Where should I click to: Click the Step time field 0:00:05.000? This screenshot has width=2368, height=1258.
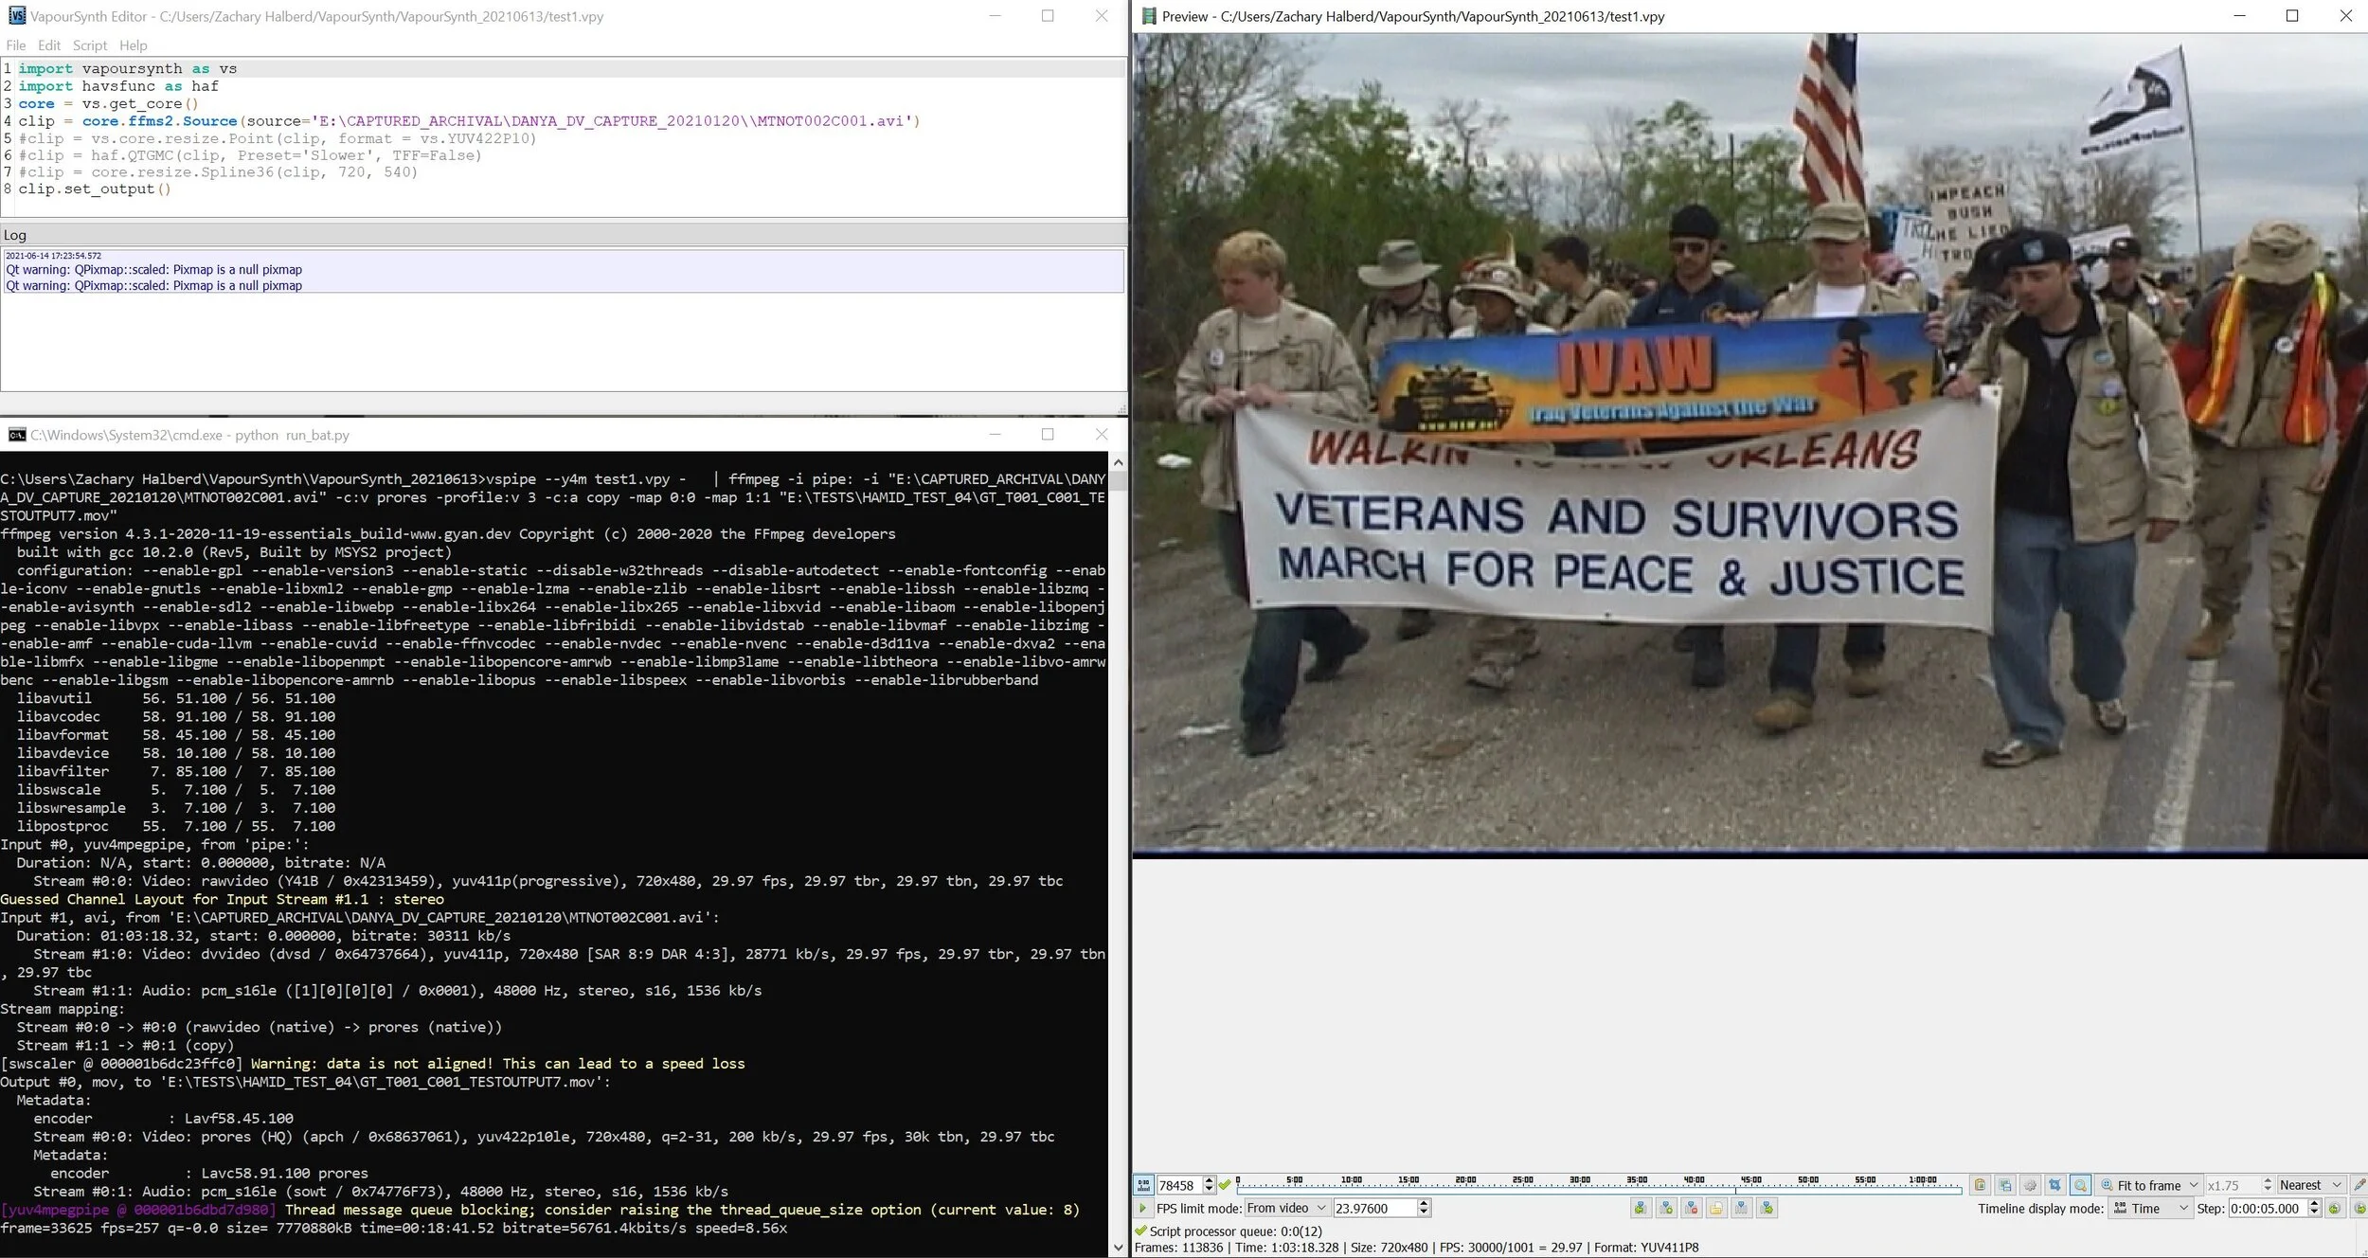[x=2269, y=1209]
